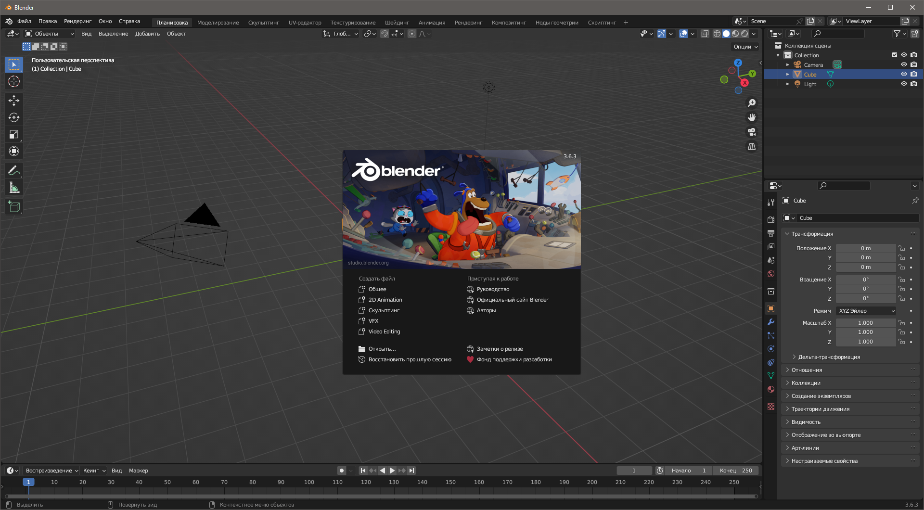
Task: Open the Particles properties tab
Action: click(771, 335)
